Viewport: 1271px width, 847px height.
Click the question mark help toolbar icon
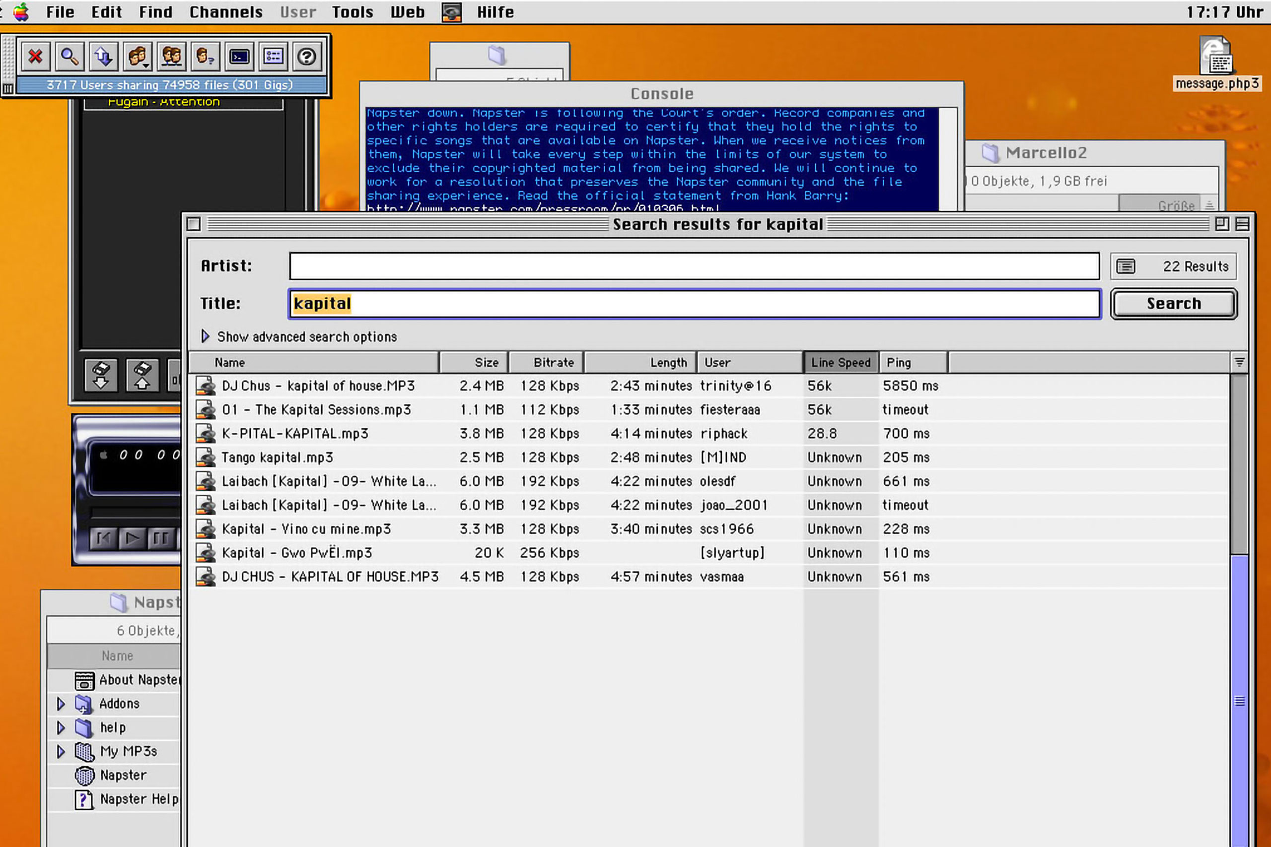tap(307, 56)
